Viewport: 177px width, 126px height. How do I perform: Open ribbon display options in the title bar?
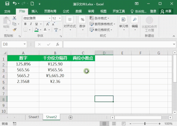coord(137,4)
